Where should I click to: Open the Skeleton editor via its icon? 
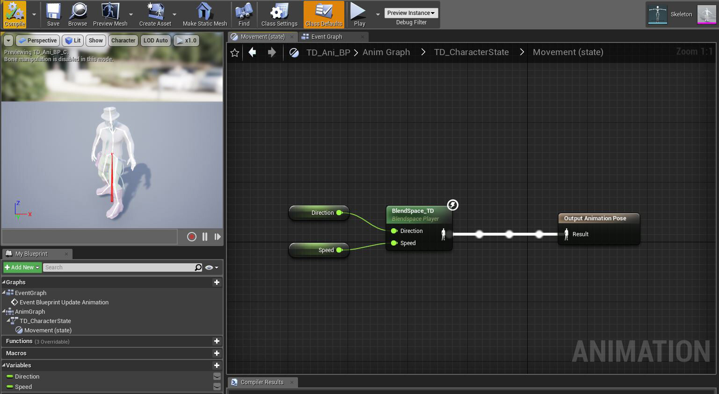(x=657, y=14)
